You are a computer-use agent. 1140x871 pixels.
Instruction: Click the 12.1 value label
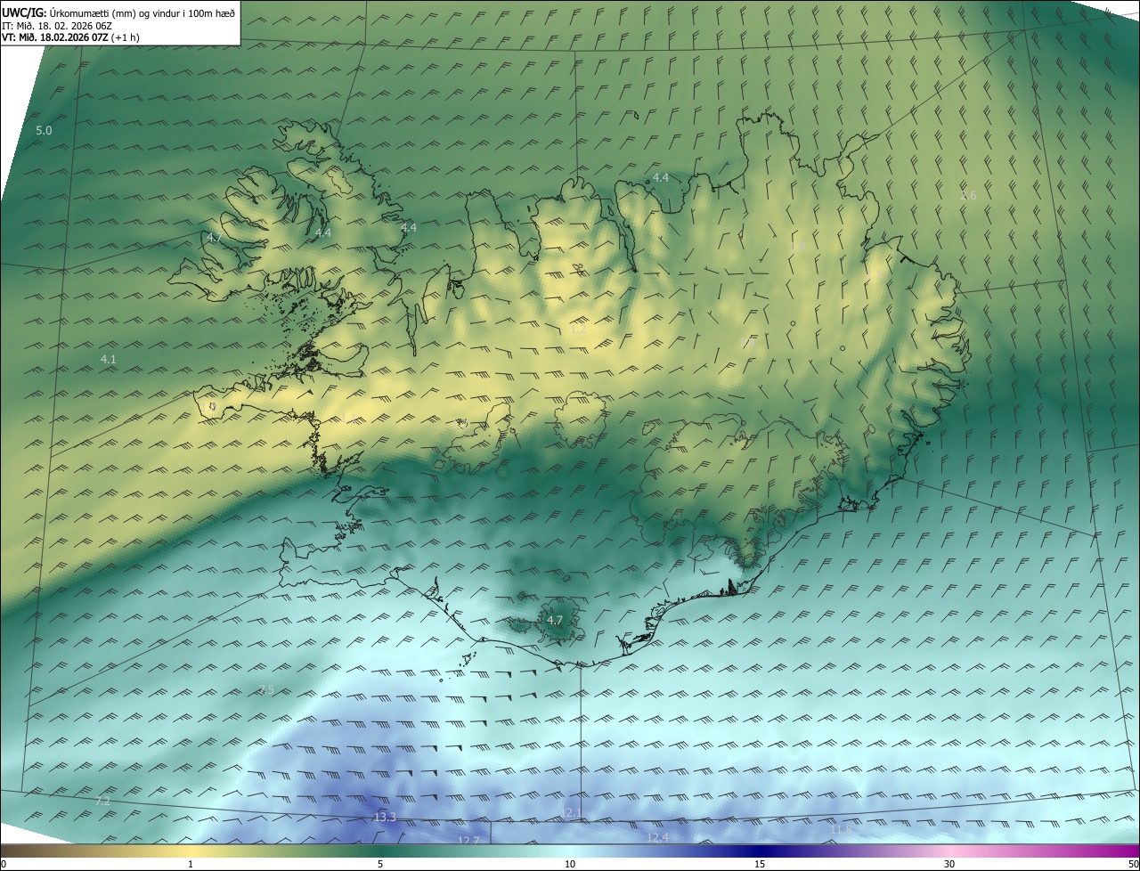coord(571,812)
